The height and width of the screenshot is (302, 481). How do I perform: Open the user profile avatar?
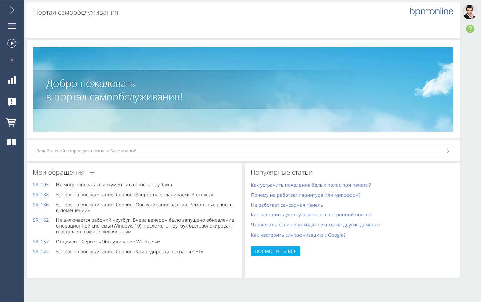pos(469,12)
